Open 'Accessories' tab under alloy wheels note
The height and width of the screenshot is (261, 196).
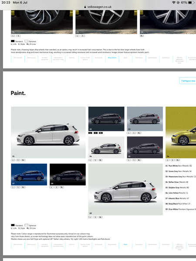point(99,58)
